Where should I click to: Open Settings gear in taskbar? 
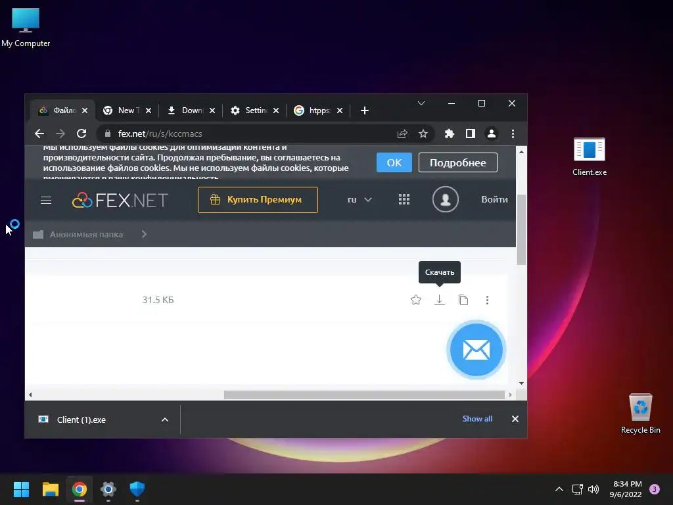pos(108,489)
